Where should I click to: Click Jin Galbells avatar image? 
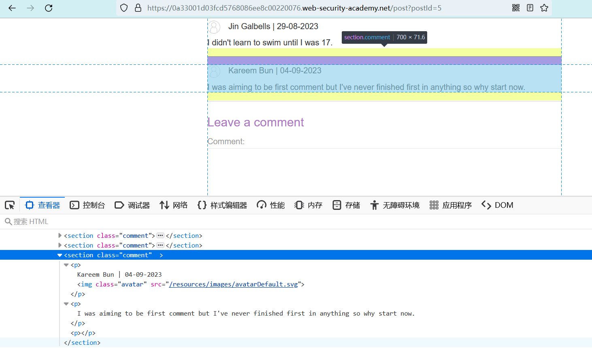214,27
